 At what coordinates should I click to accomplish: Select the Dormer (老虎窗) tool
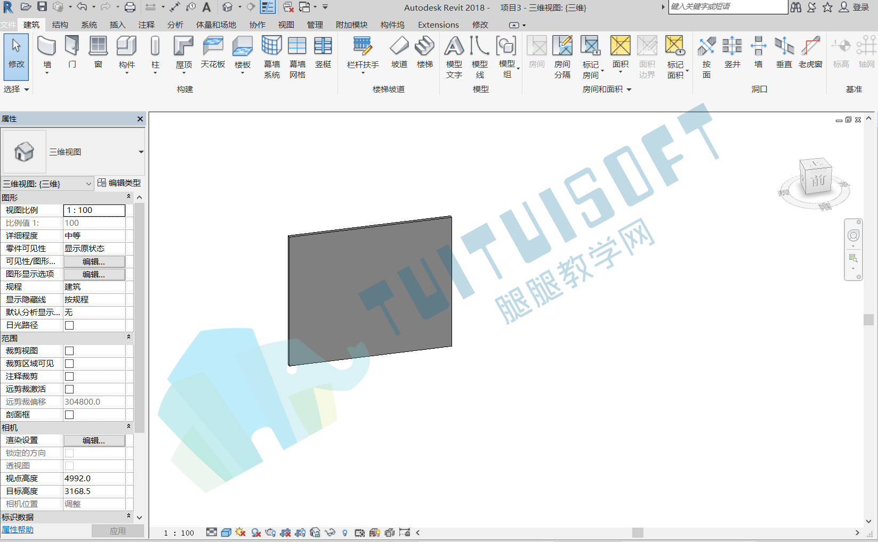(810, 52)
